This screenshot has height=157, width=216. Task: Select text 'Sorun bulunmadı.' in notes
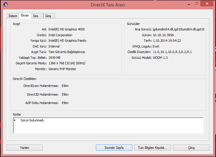point(32,120)
